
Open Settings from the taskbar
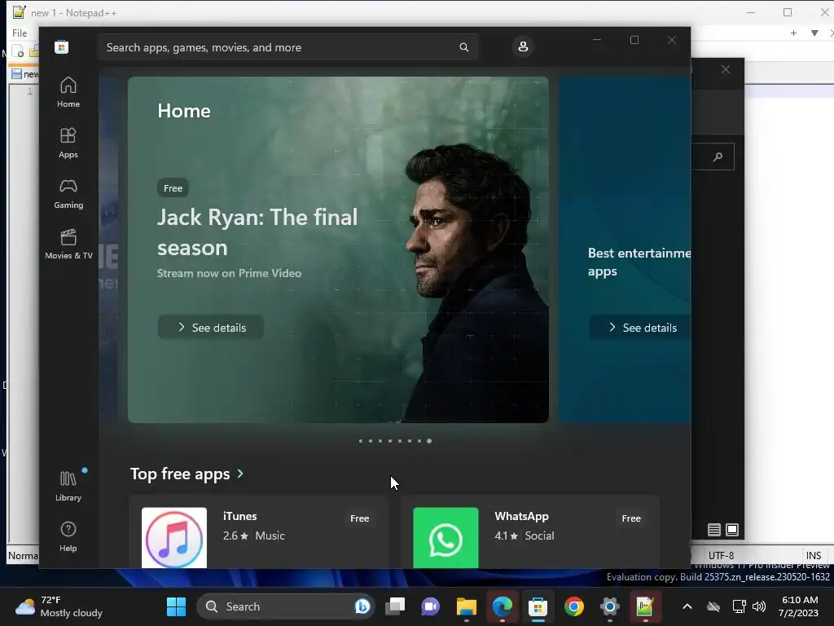coord(609,606)
